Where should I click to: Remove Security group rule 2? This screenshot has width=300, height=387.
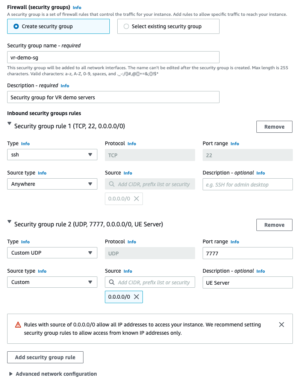point(274,225)
